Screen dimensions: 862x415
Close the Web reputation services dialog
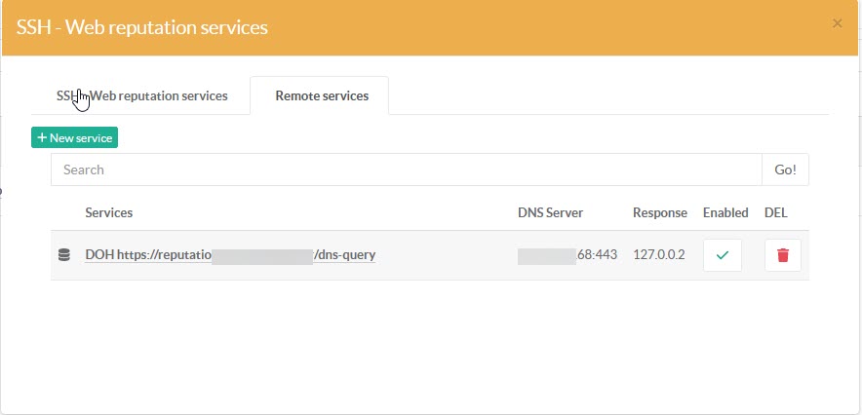point(837,23)
